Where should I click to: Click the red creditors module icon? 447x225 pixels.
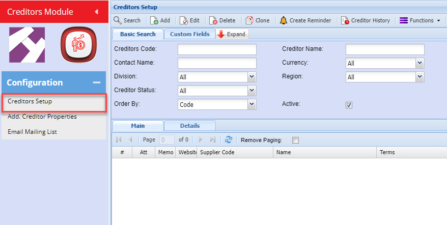79,45
